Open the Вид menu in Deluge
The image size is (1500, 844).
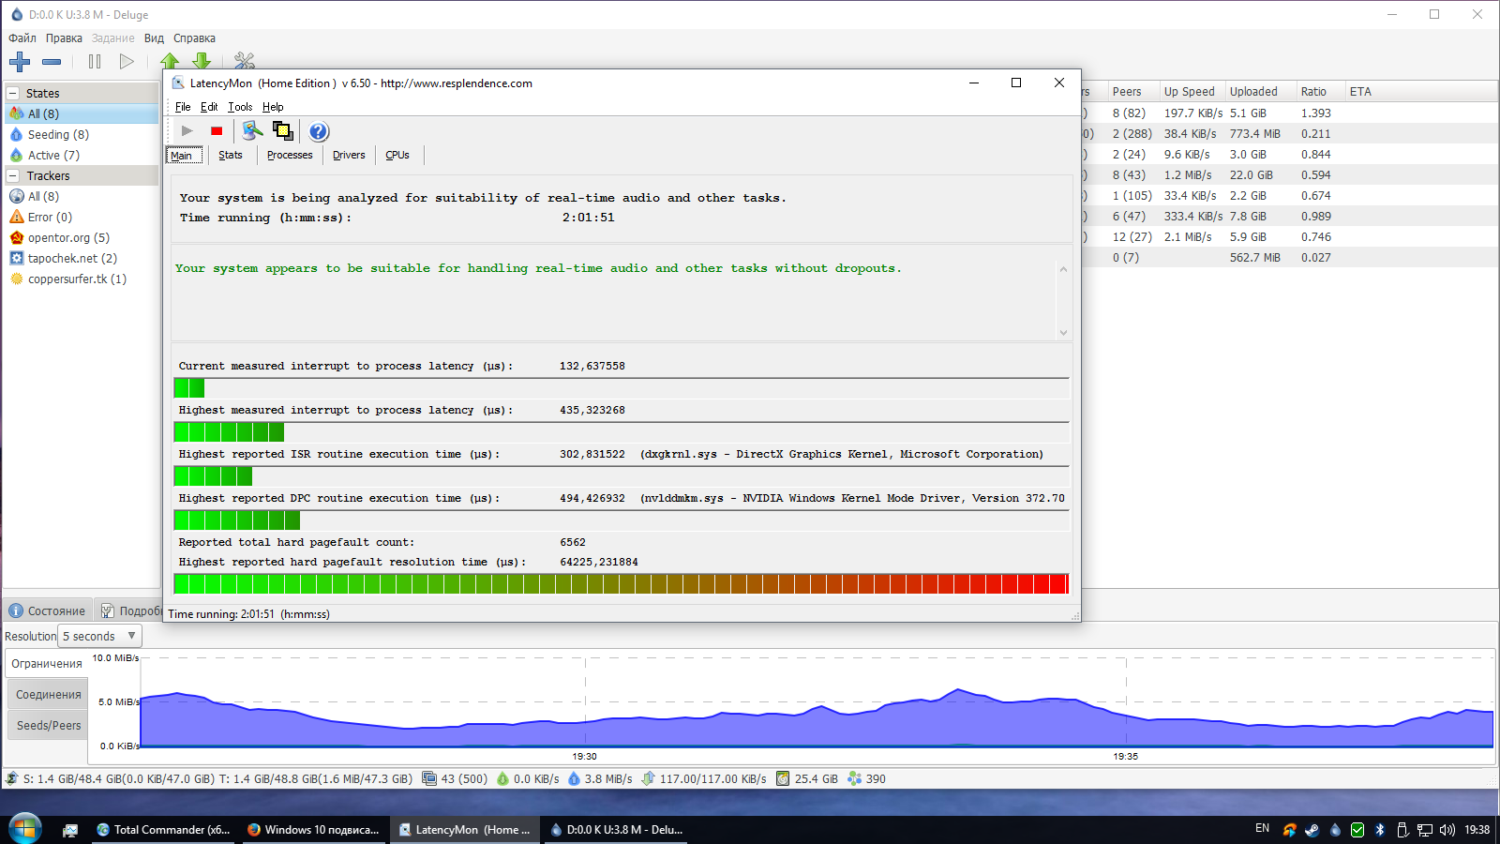(154, 38)
